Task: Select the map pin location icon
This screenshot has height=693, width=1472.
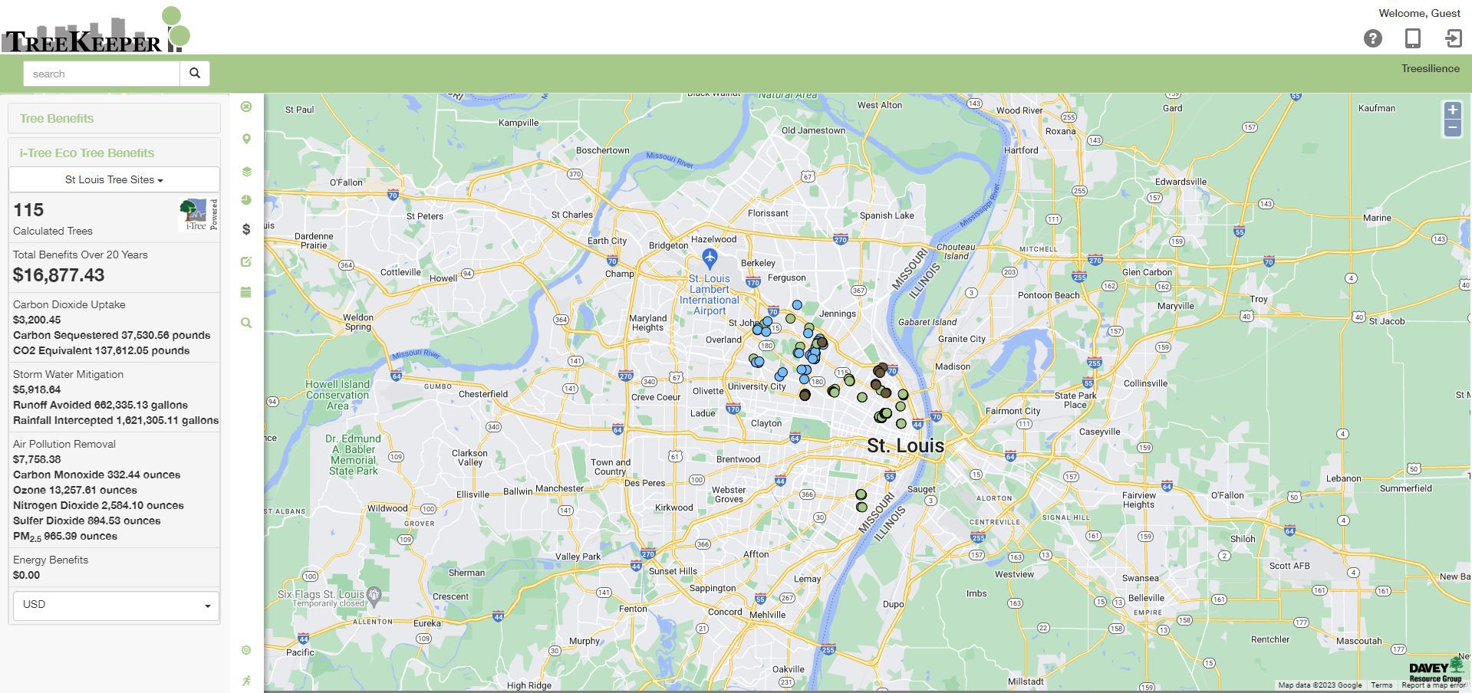Action: pyautogui.click(x=246, y=139)
